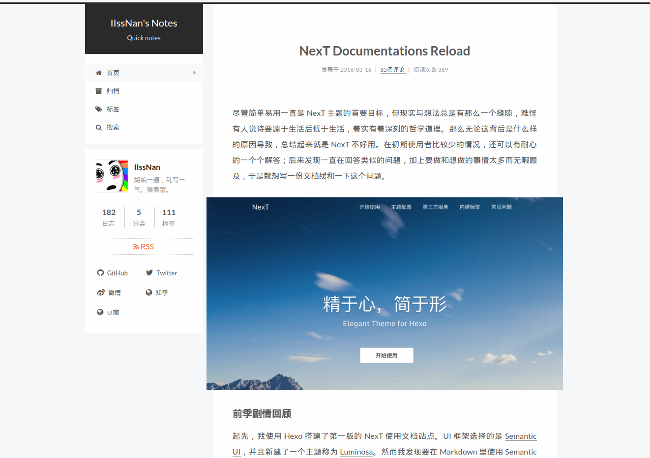Visit the 知乎 profile link
The image size is (650, 458).
157,293
